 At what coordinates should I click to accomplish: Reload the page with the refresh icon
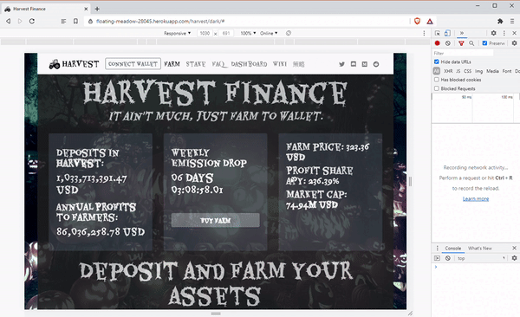coord(32,22)
